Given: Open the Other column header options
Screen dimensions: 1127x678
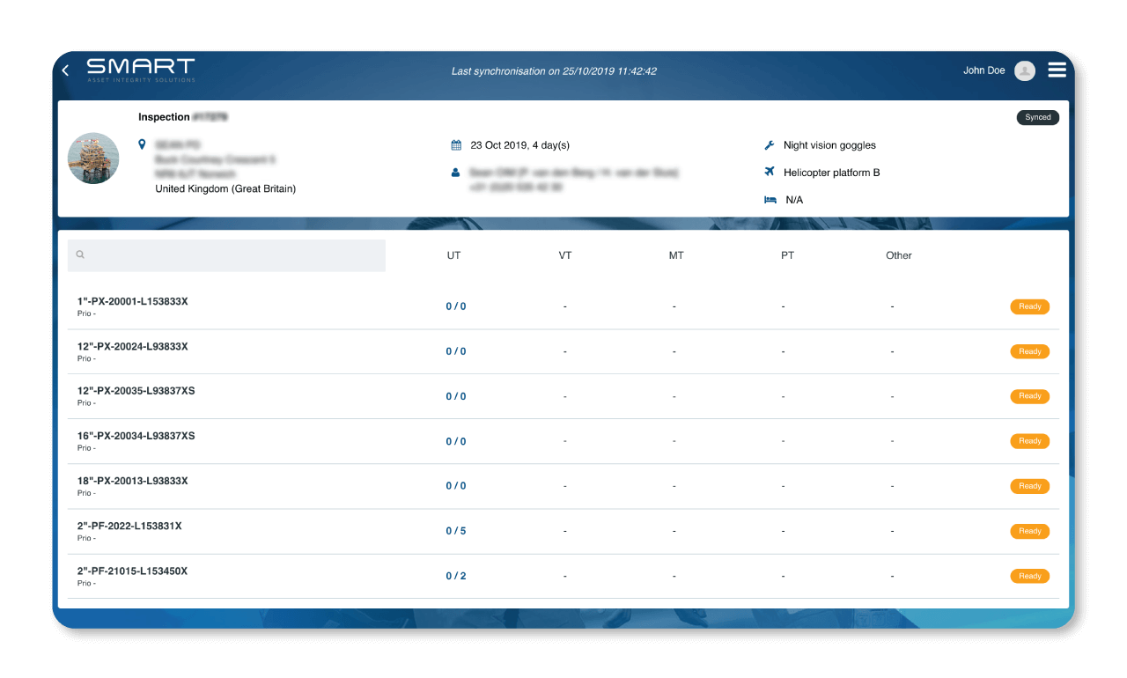Looking at the screenshot, I should [898, 255].
